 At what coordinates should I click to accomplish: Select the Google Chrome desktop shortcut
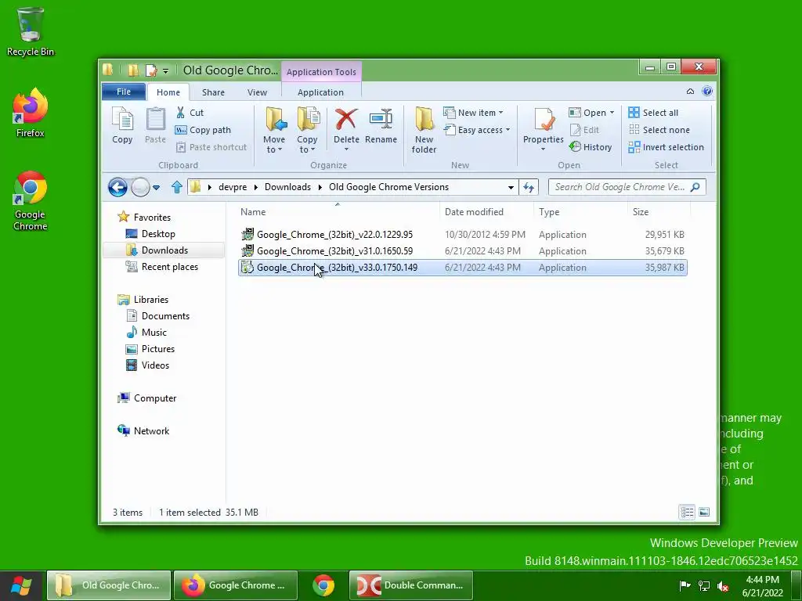point(31,200)
